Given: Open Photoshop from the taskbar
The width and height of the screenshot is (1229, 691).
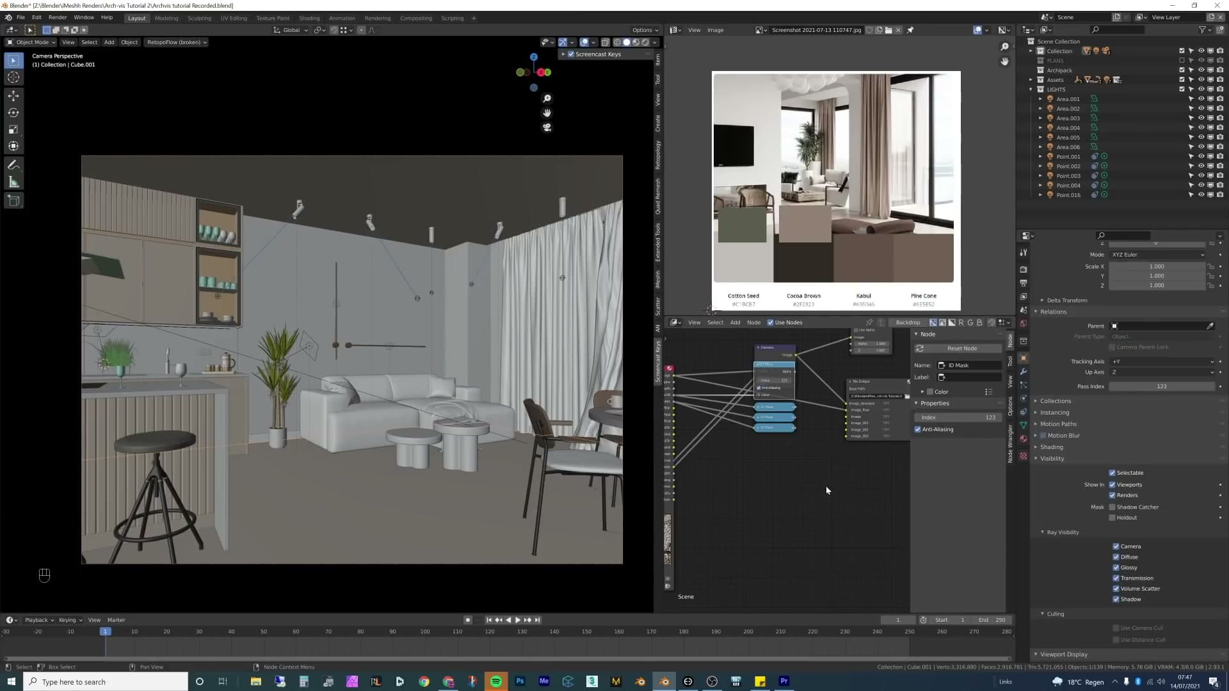Looking at the screenshot, I should 520,681.
